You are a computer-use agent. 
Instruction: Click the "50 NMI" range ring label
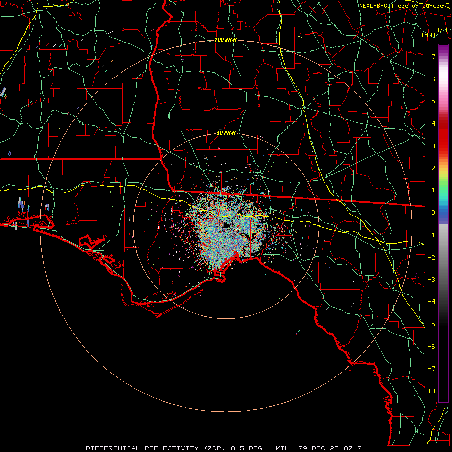pyautogui.click(x=225, y=133)
